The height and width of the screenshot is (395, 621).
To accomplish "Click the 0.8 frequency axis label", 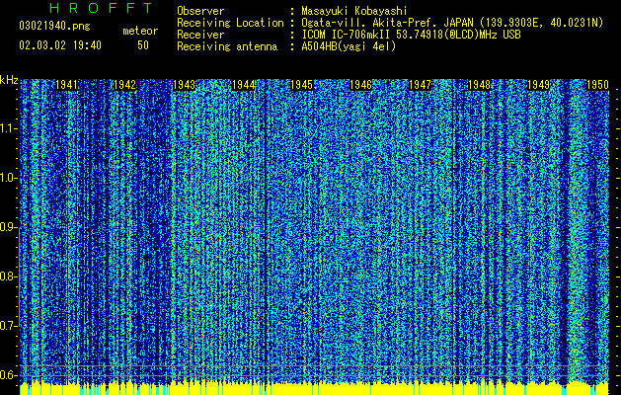I will 9,276.
